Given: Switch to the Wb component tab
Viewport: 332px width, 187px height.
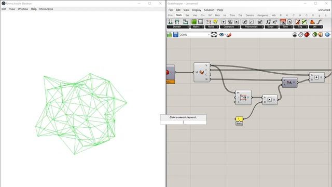Looking at the screenshot, I should pyautogui.click(x=273, y=15).
